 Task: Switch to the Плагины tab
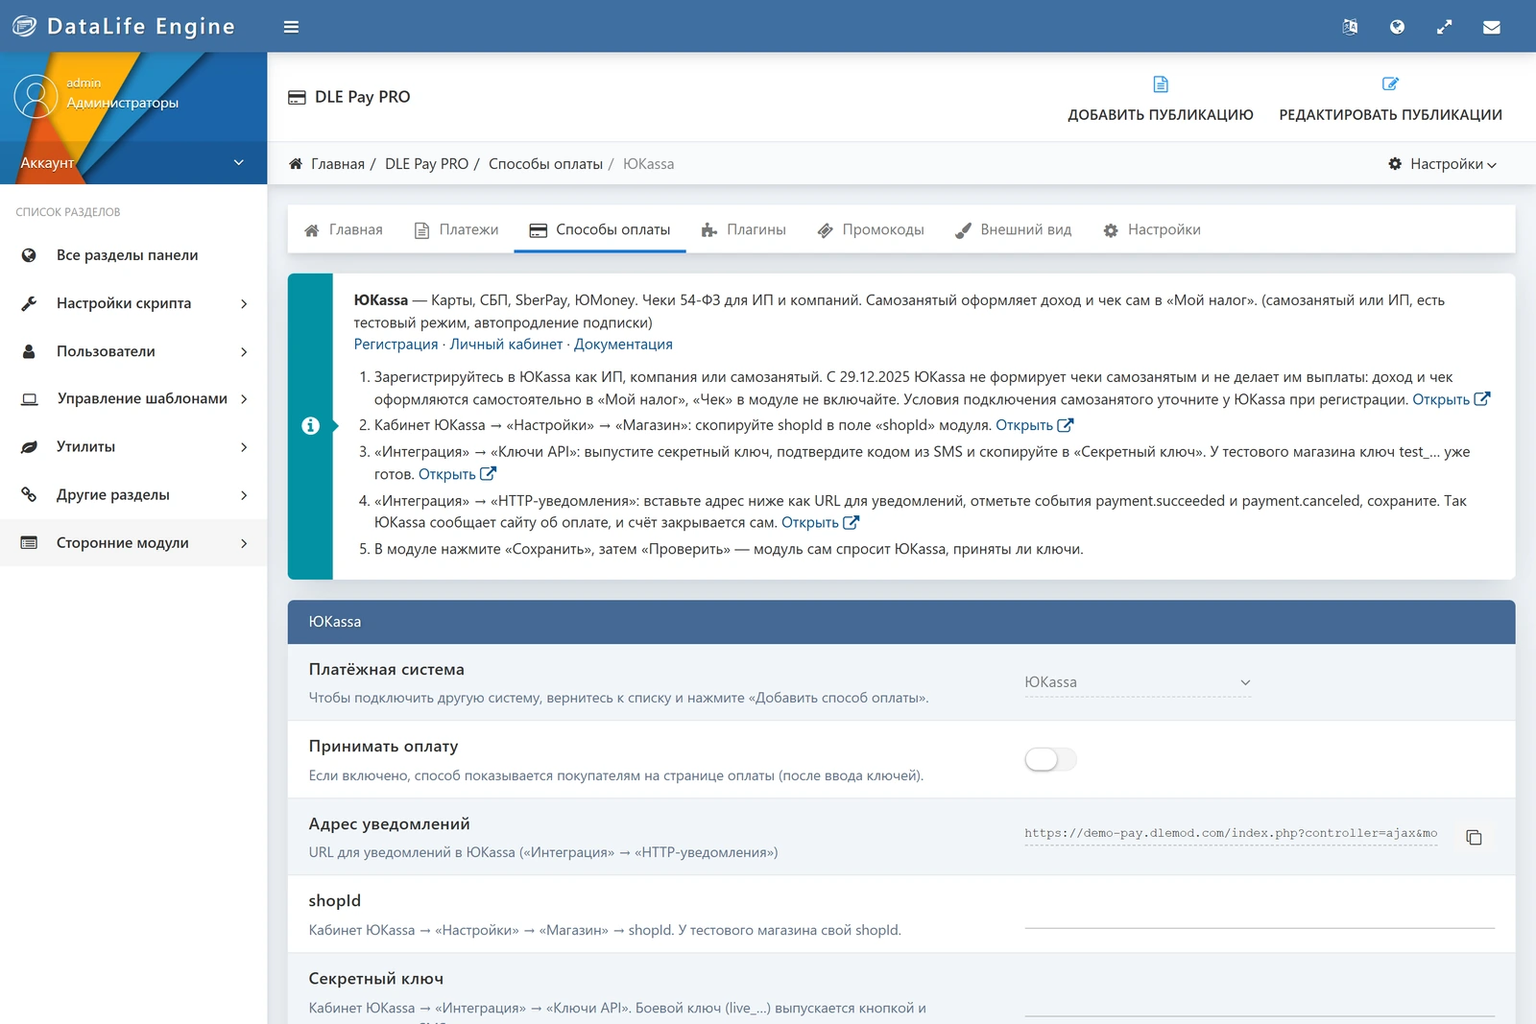[x=744, y=230]
